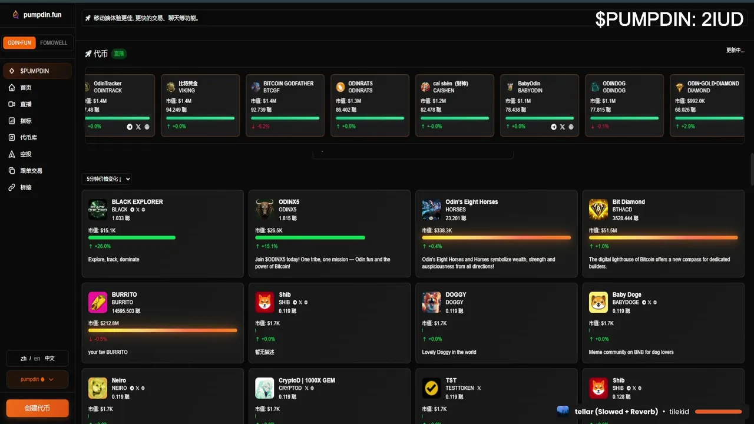Viewport: 754px width, 424px height.
Task: Click the DOGGY token image
Action: pyautogui.click(x=432, y=302)
